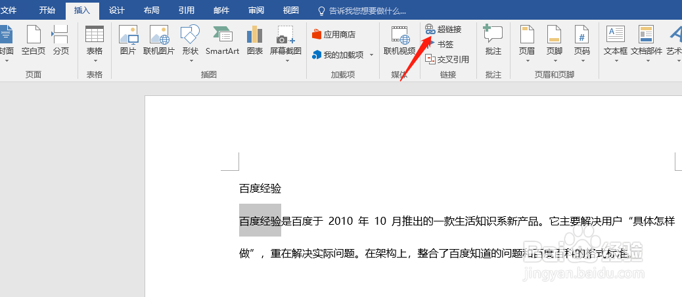Click the Tell Me (告诉我您想要做什么) search box

[362, 11]
